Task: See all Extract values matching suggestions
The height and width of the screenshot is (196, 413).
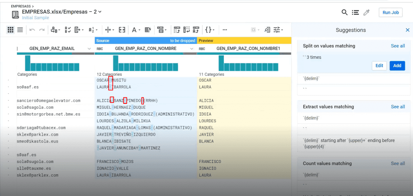Action: pos(398,107)
